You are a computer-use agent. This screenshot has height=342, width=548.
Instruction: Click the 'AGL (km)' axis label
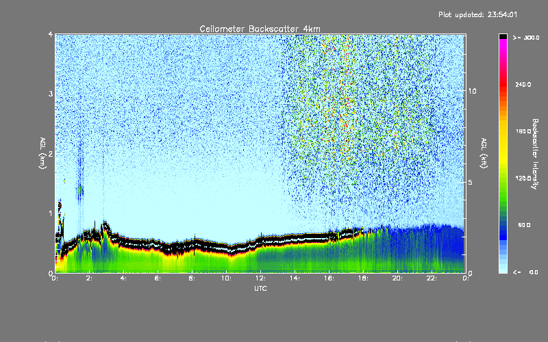point(42,153)
